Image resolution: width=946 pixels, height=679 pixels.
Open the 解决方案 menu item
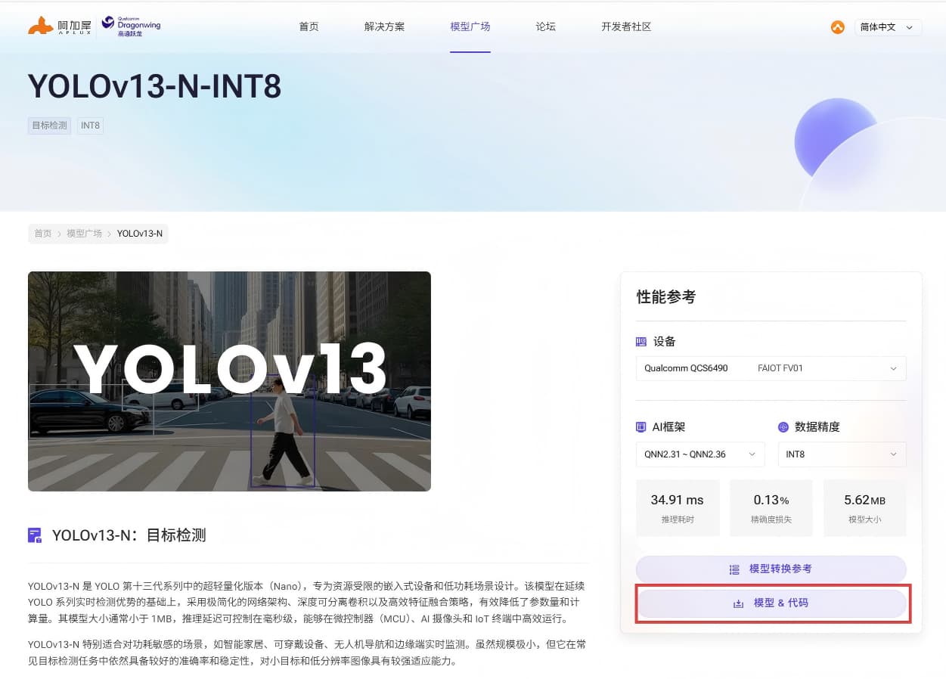coord(384,26)
